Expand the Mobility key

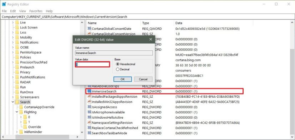(13, 37)
